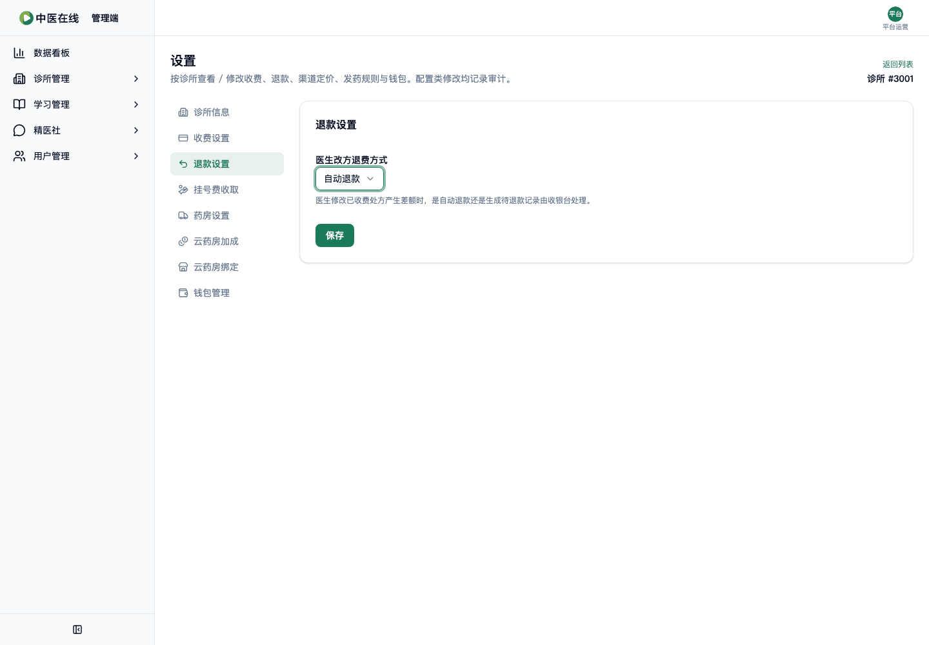
Task: Open the 自动退款 dropdown
Action: pos(350,179)
